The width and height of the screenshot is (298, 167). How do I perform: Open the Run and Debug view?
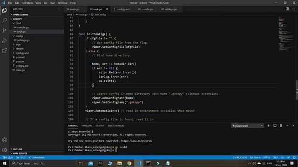point(4,40)
